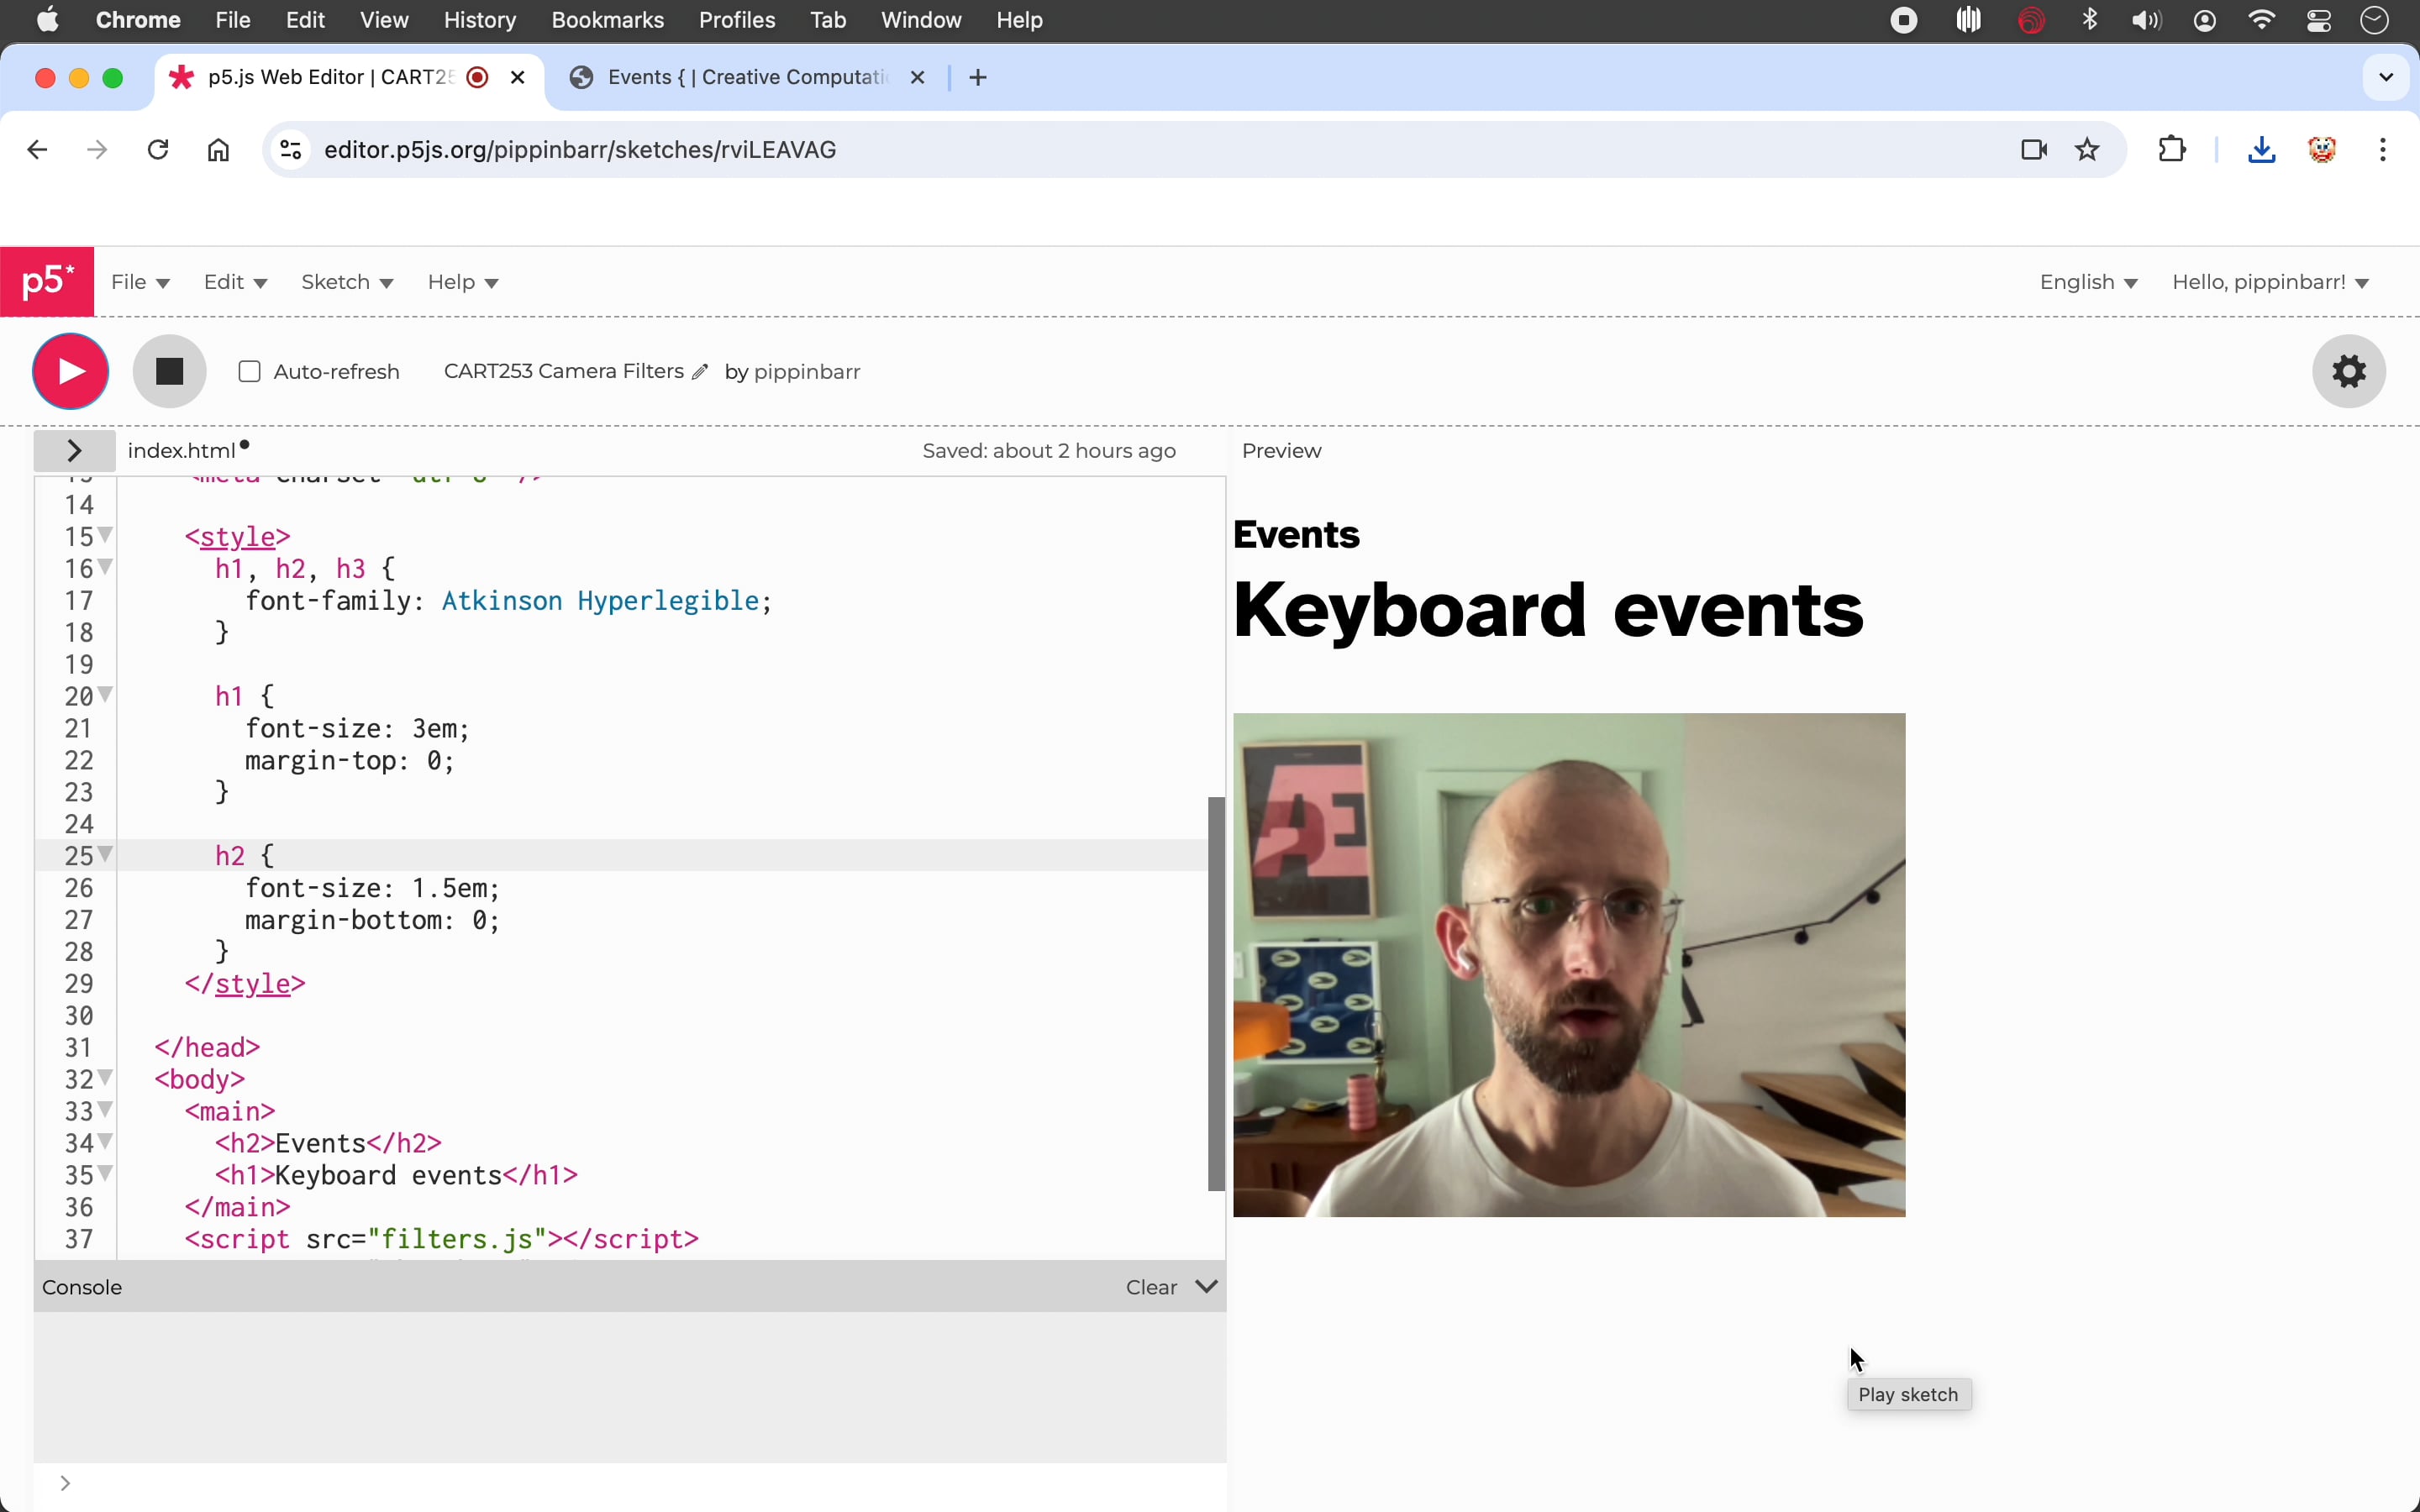Viewport: 2420px width, 1512px height.
Task: Enable the Auto-refresh checkbox
Action: (x=249, y=371)
